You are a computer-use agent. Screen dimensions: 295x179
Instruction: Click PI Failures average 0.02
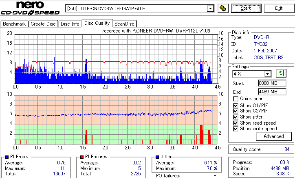pos(136,163)
